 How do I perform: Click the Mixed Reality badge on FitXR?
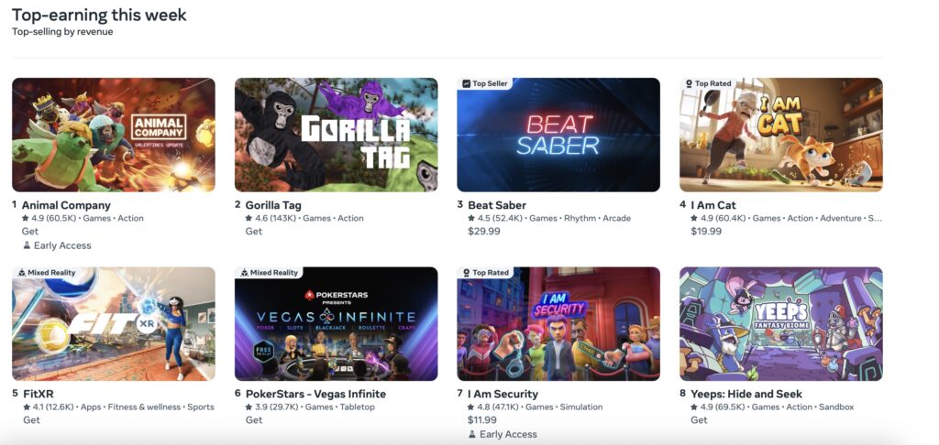(46, 273)
